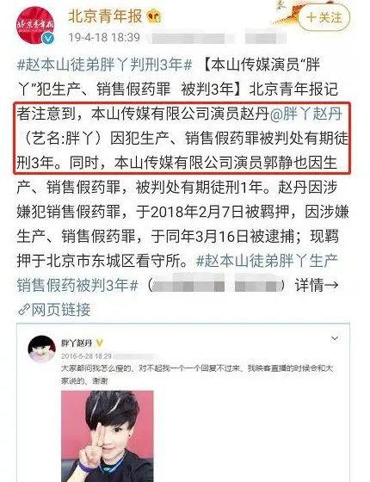Open the 胖丫赵丹 round avatar

pyautogui.click(x=42, y=349)
